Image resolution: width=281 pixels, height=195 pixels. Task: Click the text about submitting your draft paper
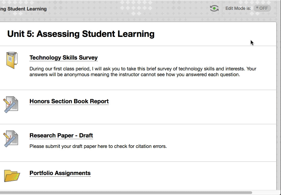[98, 147]
